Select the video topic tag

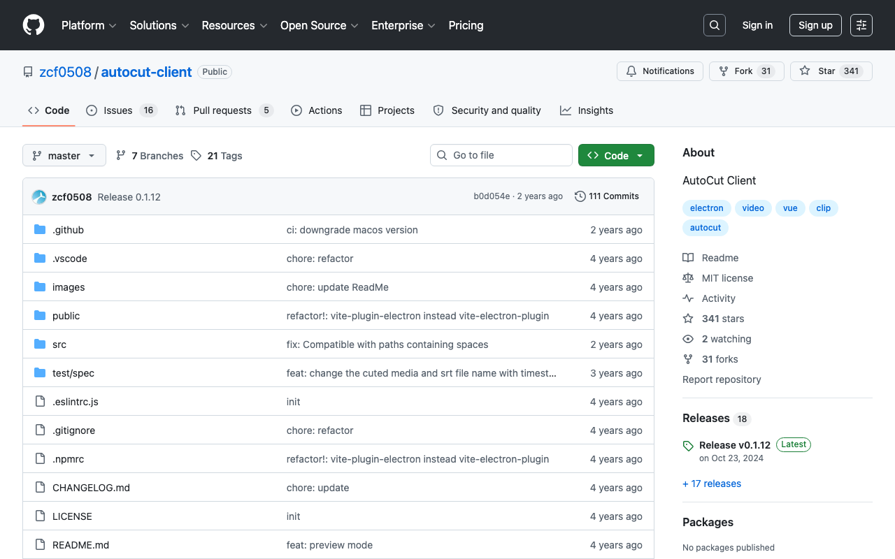coord(753,208)
